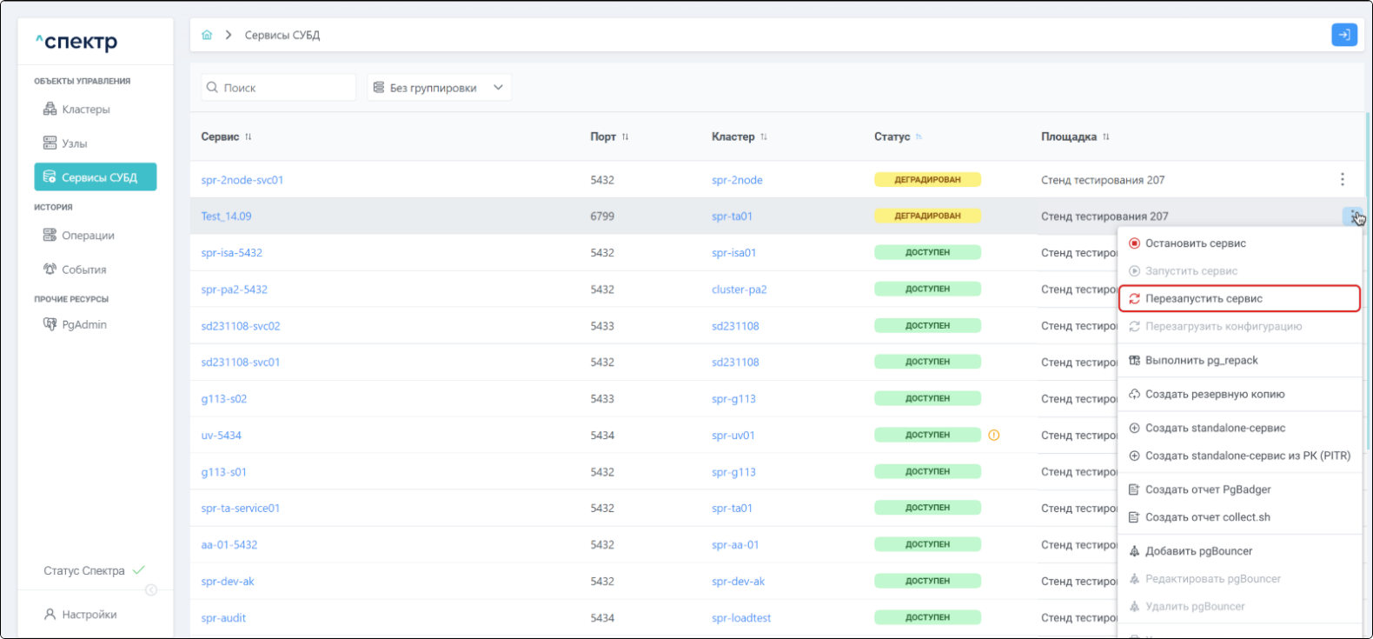Open service link spr-ta-service01
Screen dimensions: 1373x639
coord(241,509)
